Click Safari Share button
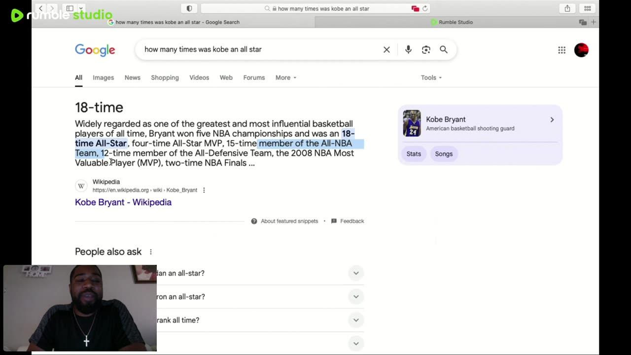The width and height of the screenshot is (631, 355). (567, 8)
